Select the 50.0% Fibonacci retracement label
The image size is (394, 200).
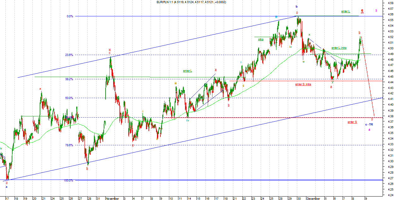(69, 98)
